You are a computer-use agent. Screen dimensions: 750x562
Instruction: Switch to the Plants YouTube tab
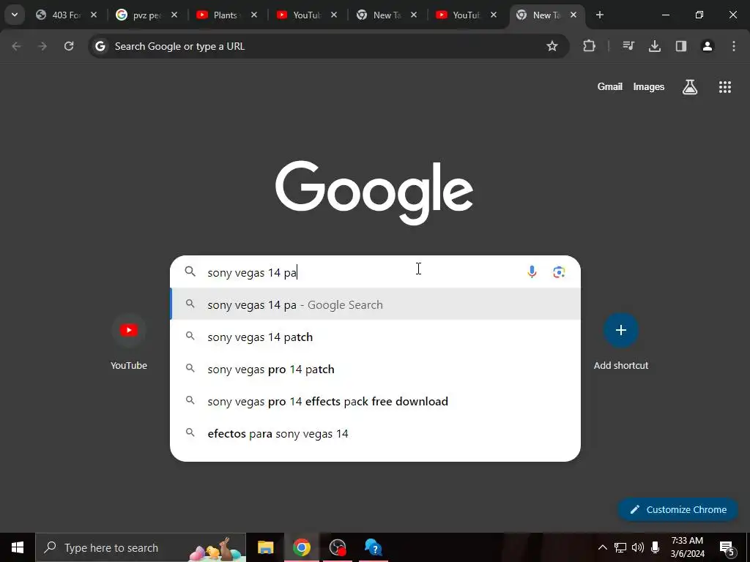(226, 15)
